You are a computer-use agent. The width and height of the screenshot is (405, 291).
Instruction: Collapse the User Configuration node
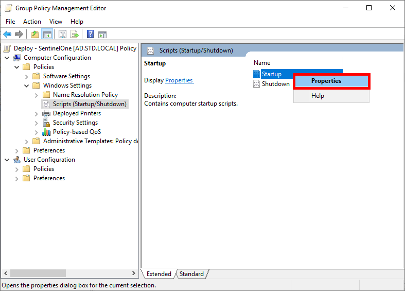click(7, 160)
